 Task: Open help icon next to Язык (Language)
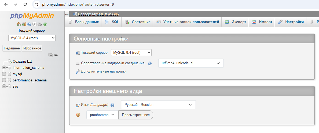coord(112,105)
